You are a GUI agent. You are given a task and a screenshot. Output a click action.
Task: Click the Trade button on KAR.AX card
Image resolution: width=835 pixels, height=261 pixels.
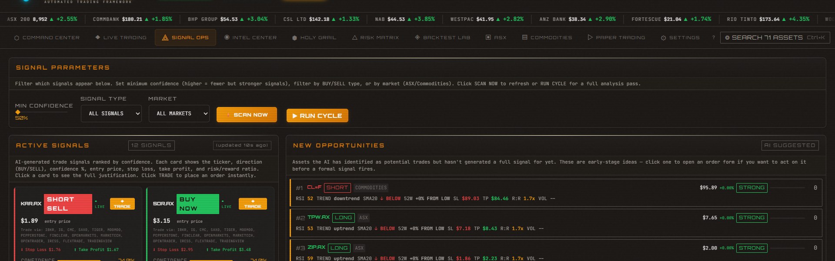122,204
